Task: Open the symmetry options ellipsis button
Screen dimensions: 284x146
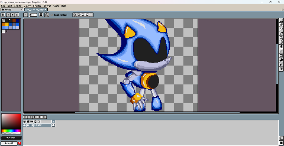Action: click(91, 15)
